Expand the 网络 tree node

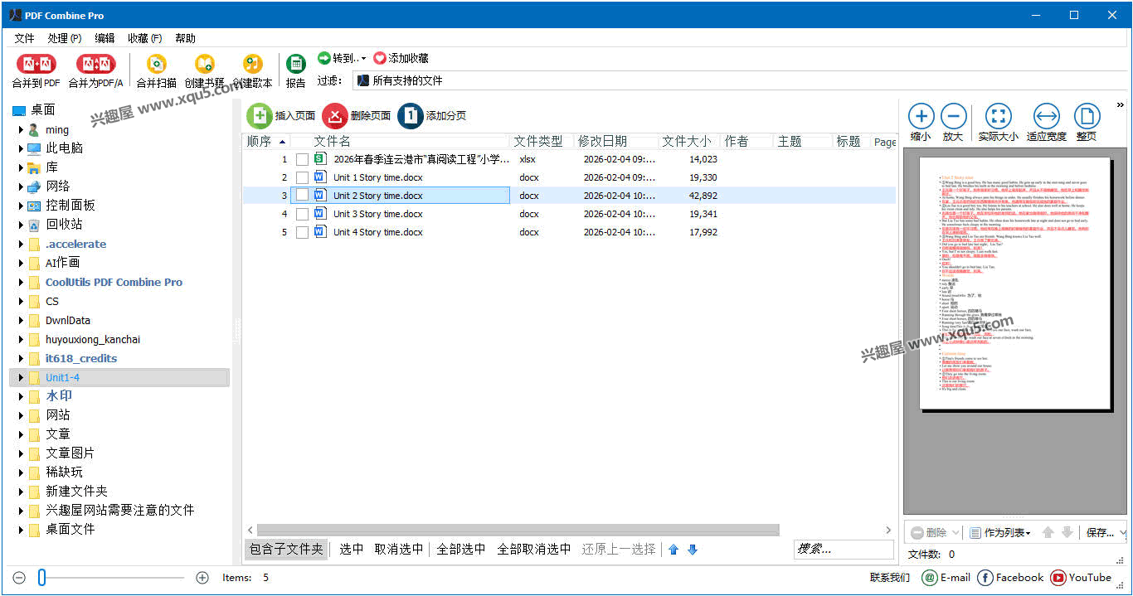click(x=21, y=187)
